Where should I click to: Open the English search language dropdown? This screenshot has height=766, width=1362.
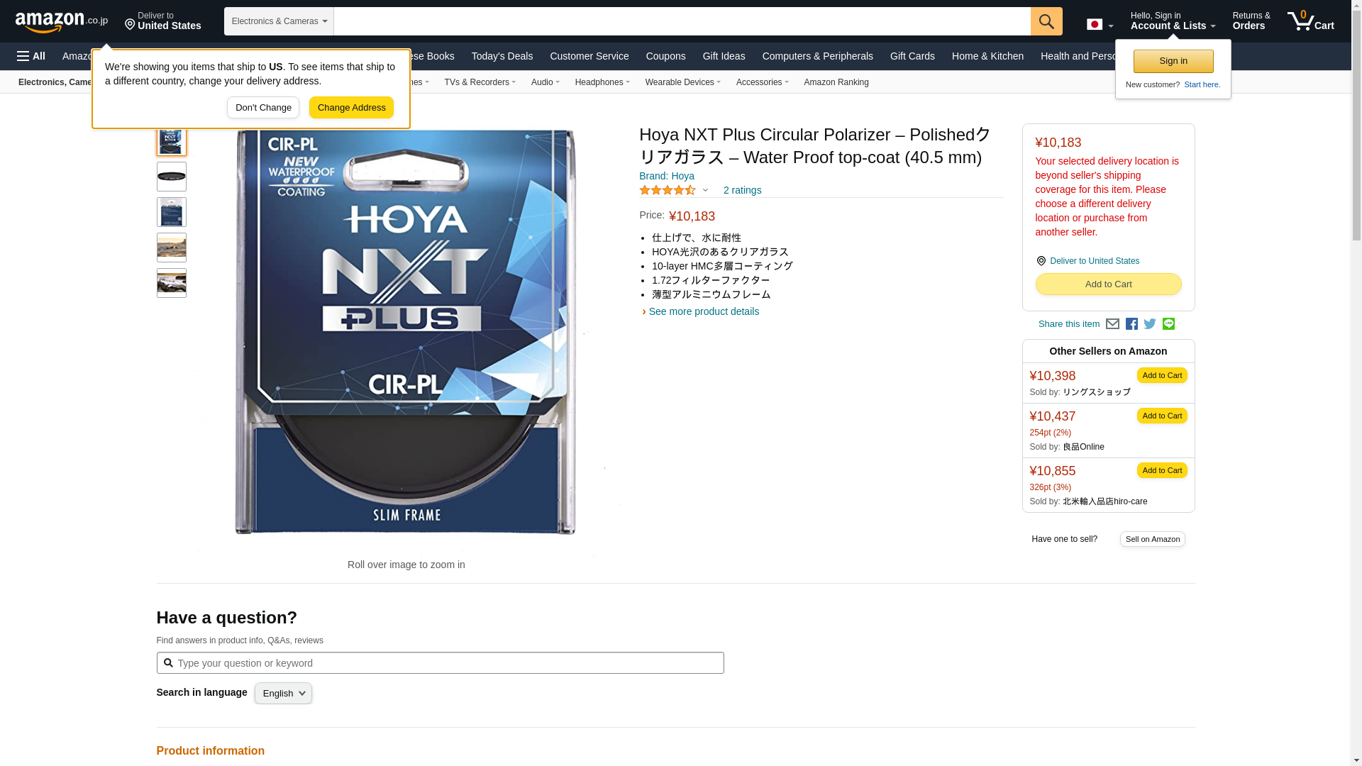point(283,694)
